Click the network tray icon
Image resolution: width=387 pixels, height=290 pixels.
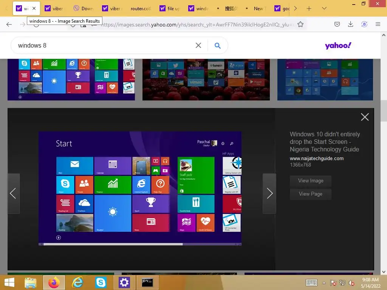(x=342, y=283)
